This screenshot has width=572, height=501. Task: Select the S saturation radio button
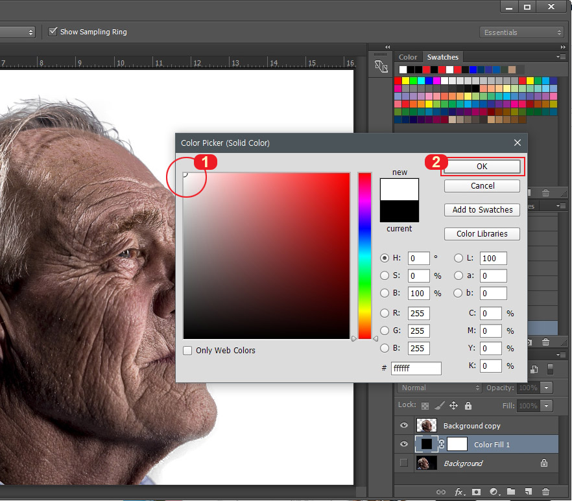click(x=385, y=275)
